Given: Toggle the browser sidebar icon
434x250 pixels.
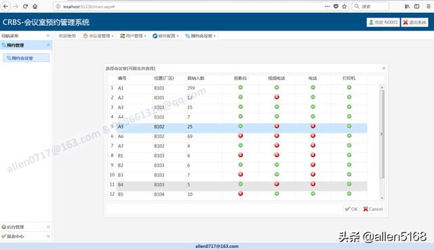Looking at the screenshot, I should click(x=416, y=6).
